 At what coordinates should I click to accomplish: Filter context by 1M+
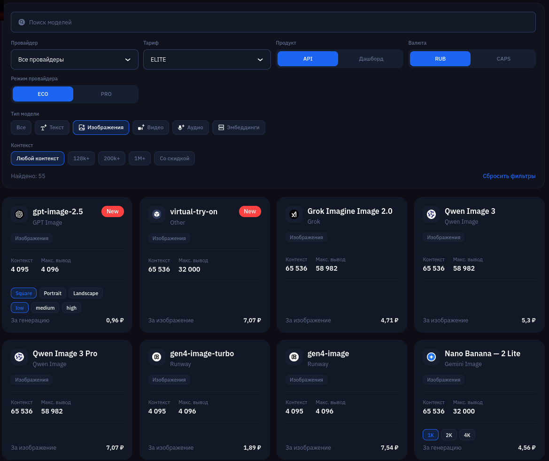pos(139,158)
